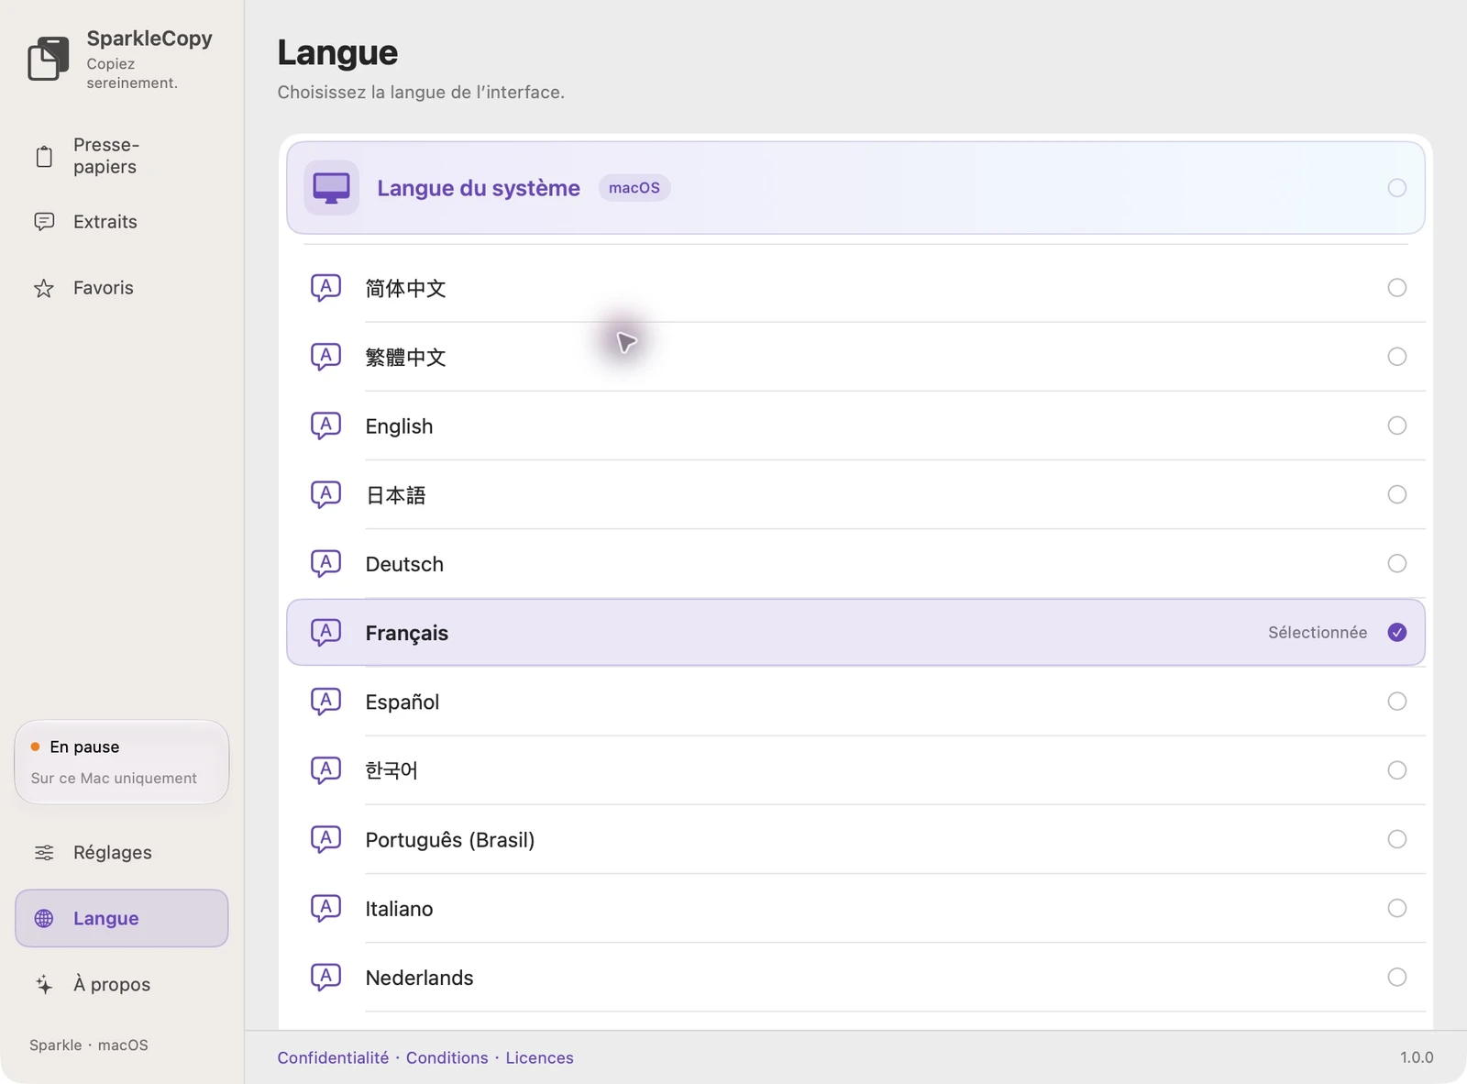Select the Nederlands radio button
The image size is (1467, 1084).
tap(1396, 977)
